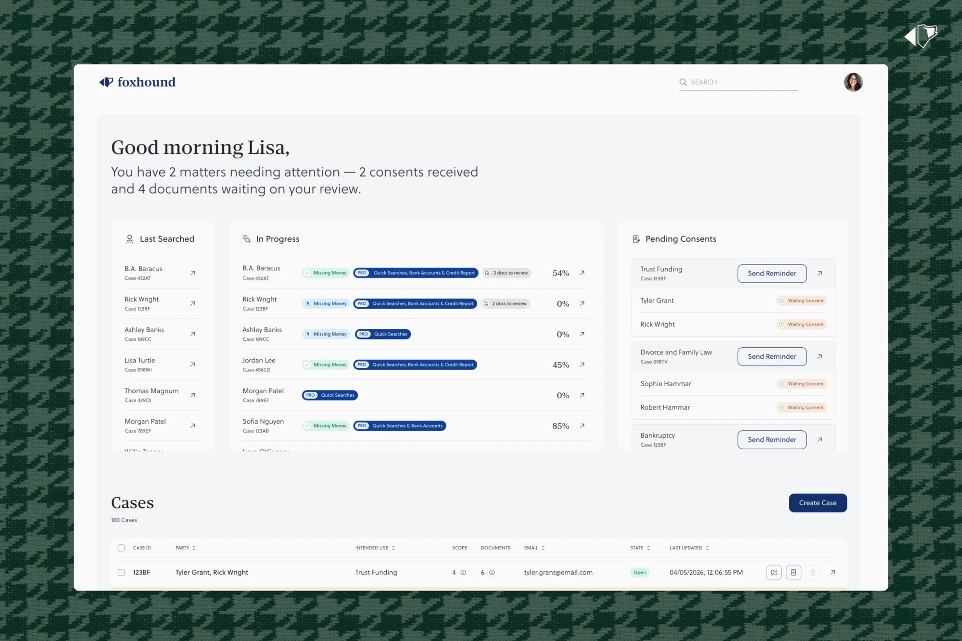The image size is (962, 641).
Task: Click Send Reminder for Bankruptcy
Action: pos(772,440)
